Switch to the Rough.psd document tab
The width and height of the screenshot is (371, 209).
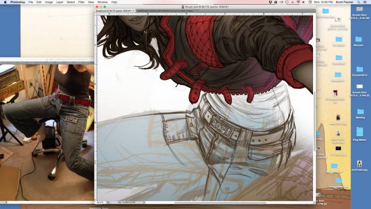[x=115, y=10]
